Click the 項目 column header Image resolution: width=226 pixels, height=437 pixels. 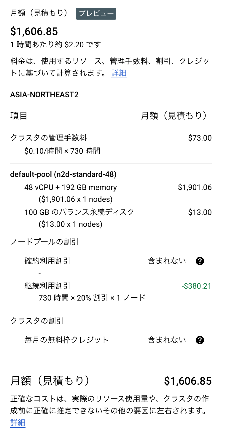click(x=19, y=116)
